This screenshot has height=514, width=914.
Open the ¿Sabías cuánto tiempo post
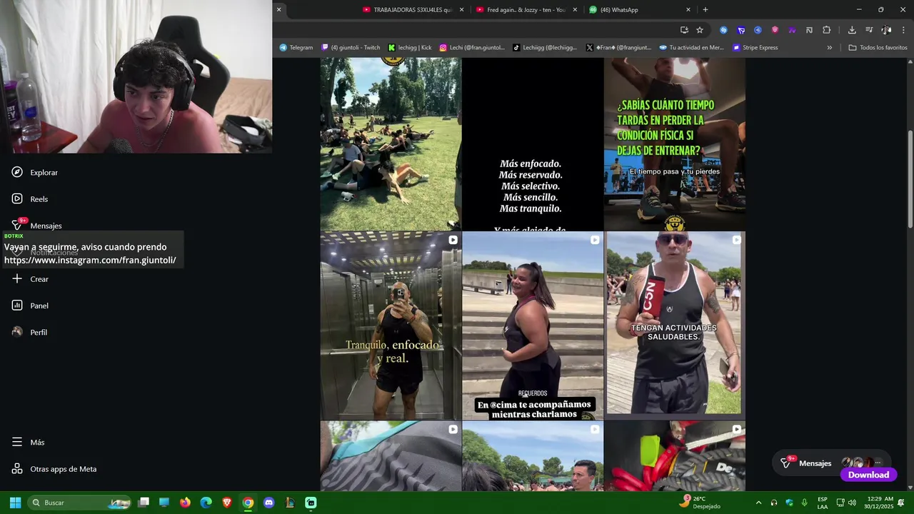click(675, 143)
